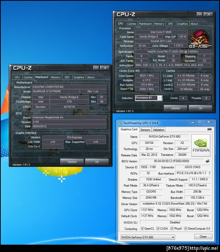Click OK in CPU-Z Mainboard window

click(97, 162)
